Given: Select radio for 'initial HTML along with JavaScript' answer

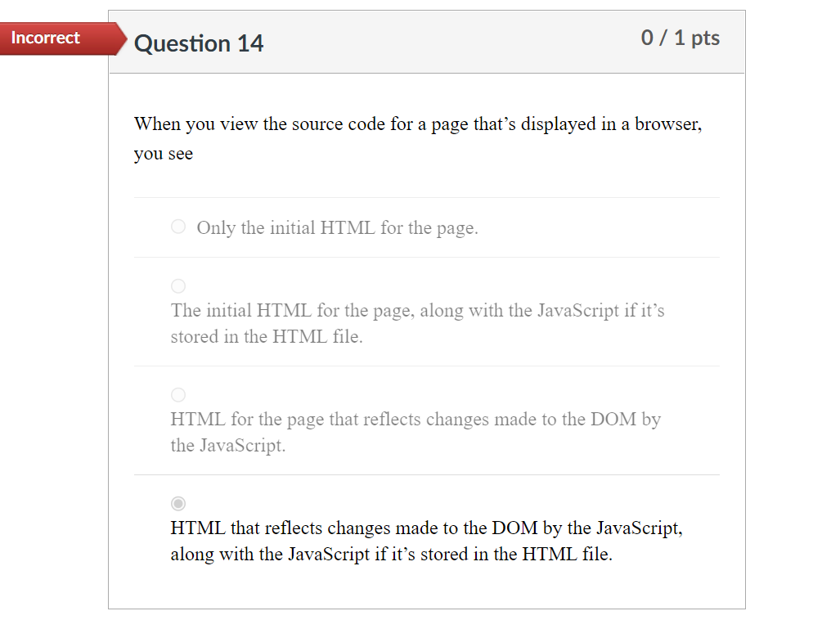Looking at the screenshot, I should click(177, 285).
